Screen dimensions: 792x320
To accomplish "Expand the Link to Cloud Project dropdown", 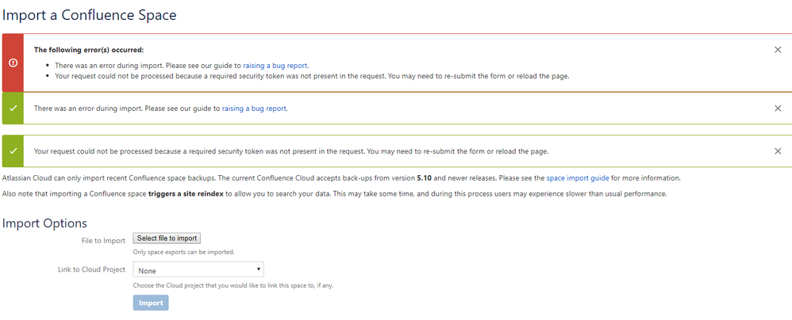I will pos(198,270).
